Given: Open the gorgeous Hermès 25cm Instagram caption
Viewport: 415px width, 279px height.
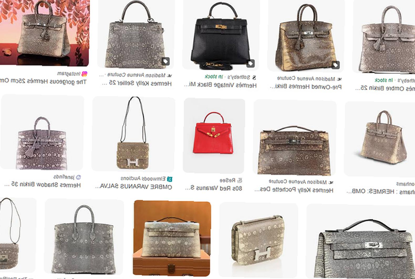Looking at the screenshot, I should 43,81.
